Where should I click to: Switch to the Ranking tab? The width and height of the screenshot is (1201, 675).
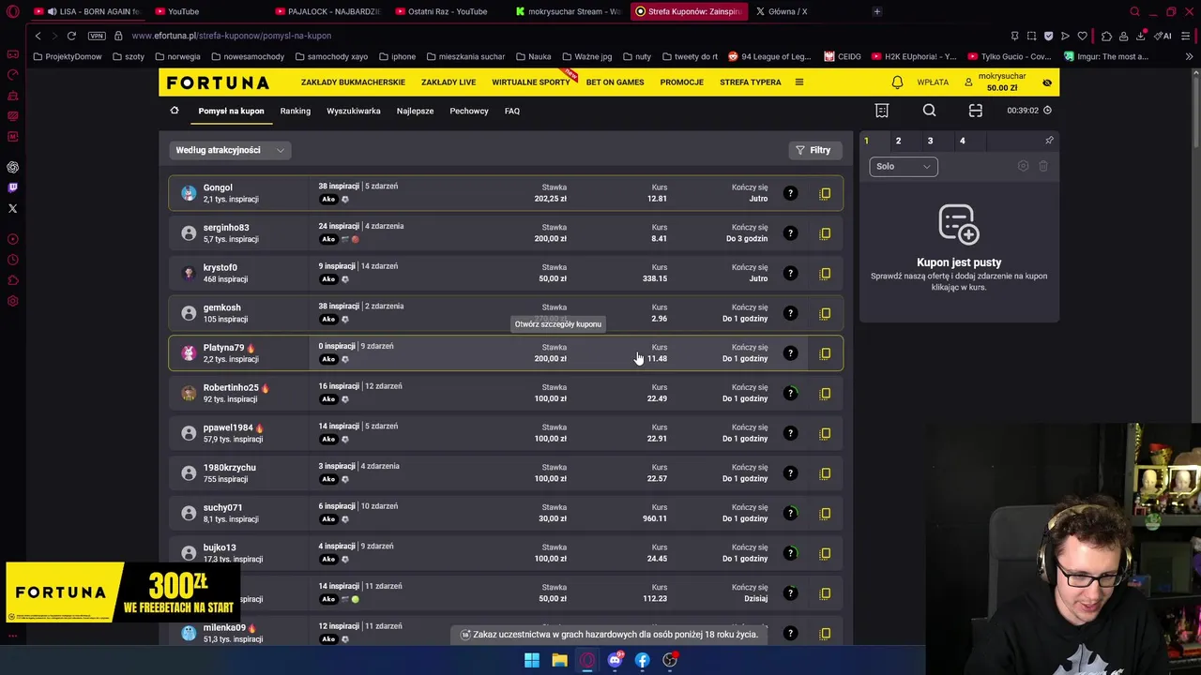tap(296, 111)
